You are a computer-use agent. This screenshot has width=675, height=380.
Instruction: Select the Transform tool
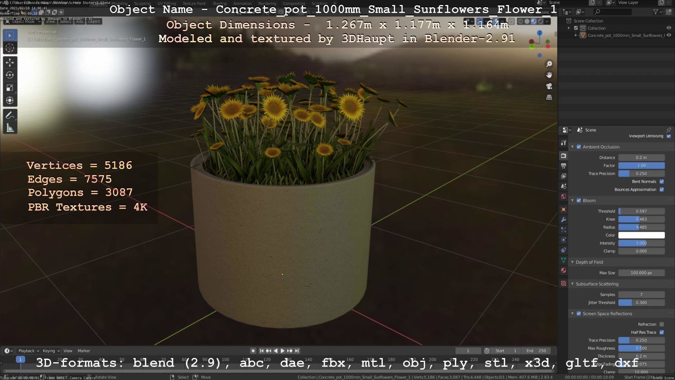[10, 100]
